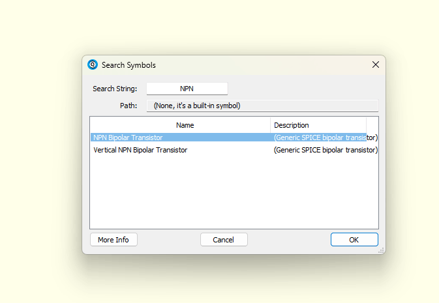
Task: Close the Search Symbols dialog
Action: pyautogui.click(x=376, y=65)
